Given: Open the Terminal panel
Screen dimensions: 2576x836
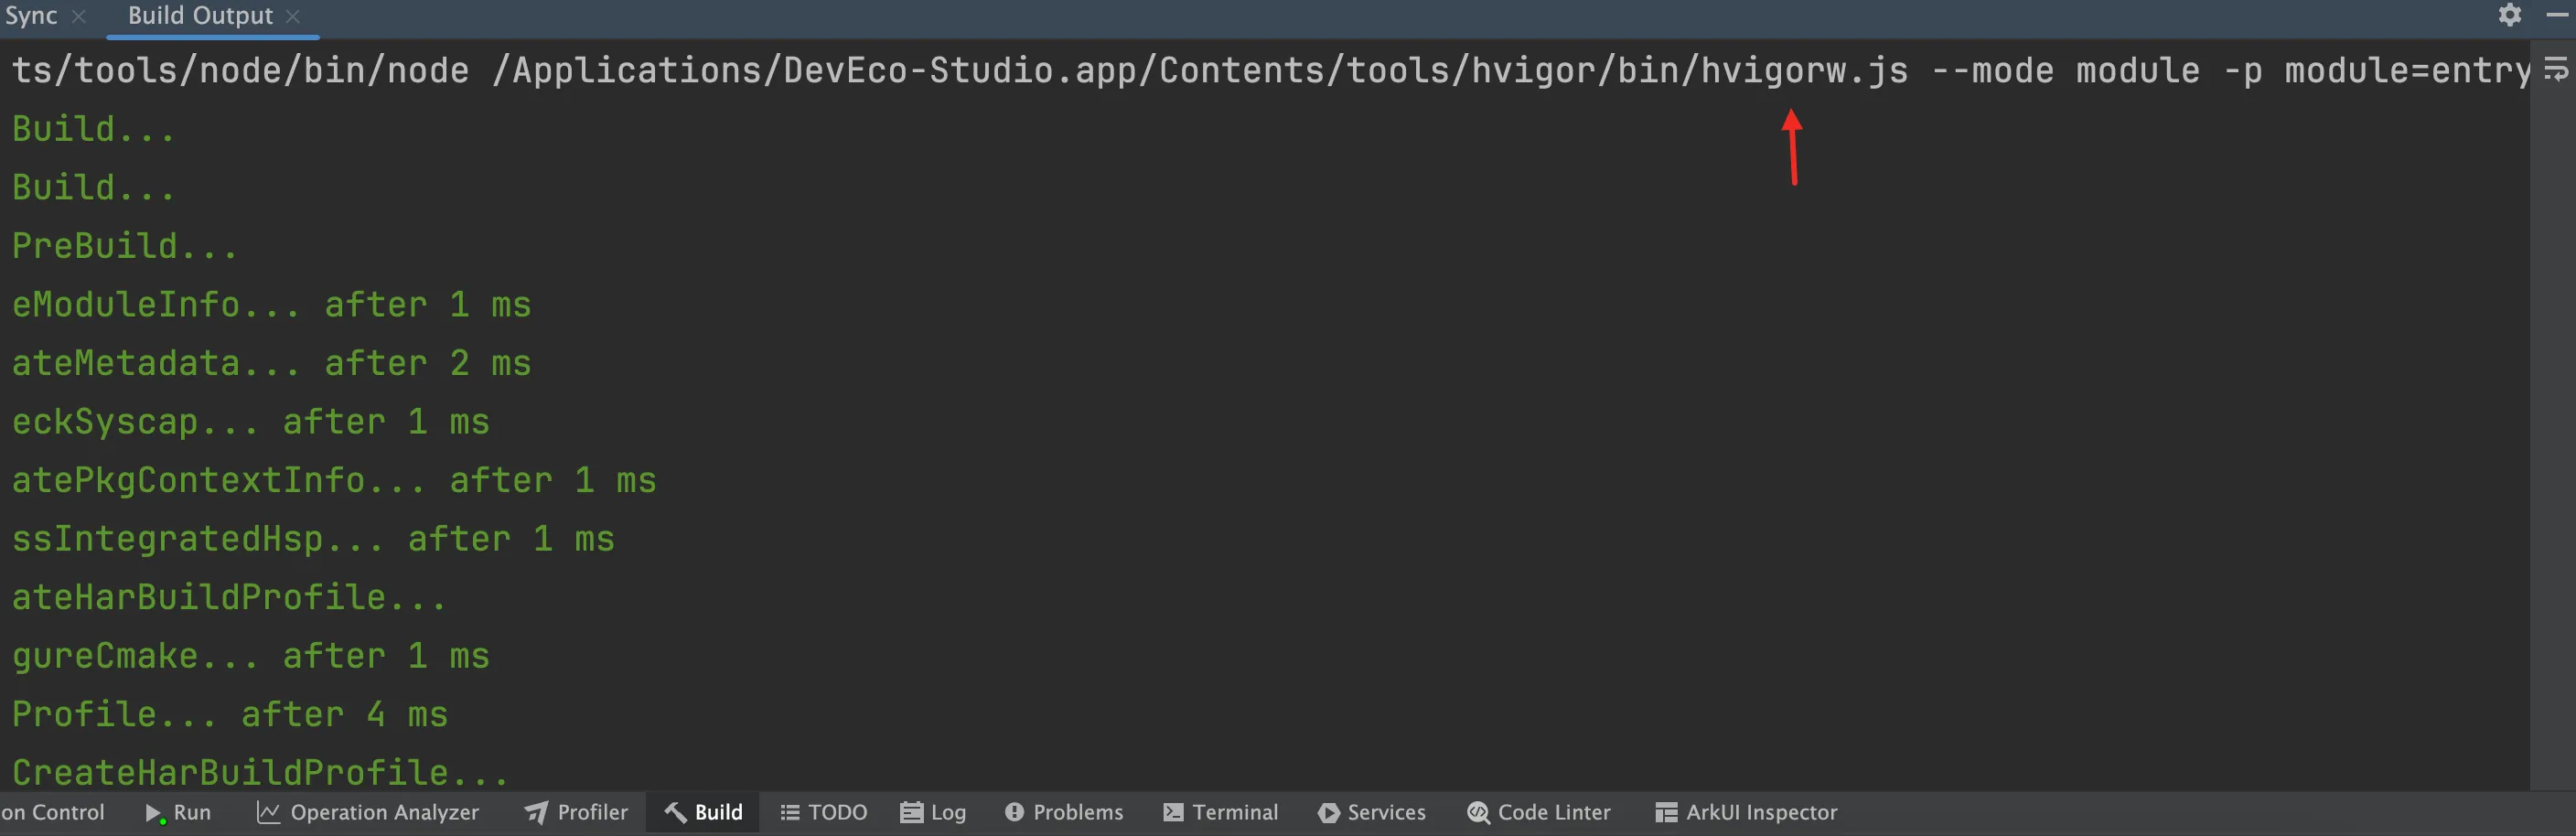Looking at the screenshot, I should tap(1220, 812).
